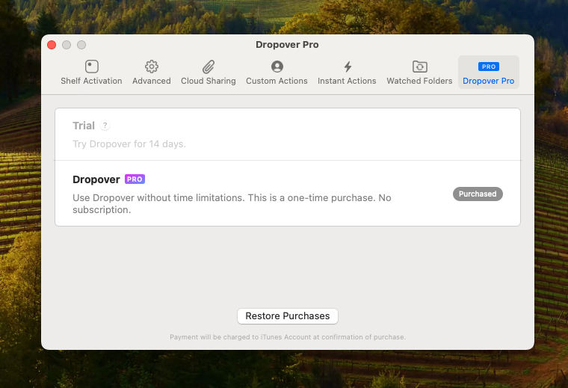Viewport: 568px width, 388px height.
Task: Go to Instant Actions lightning tab
Action: [x=347, y=73]
